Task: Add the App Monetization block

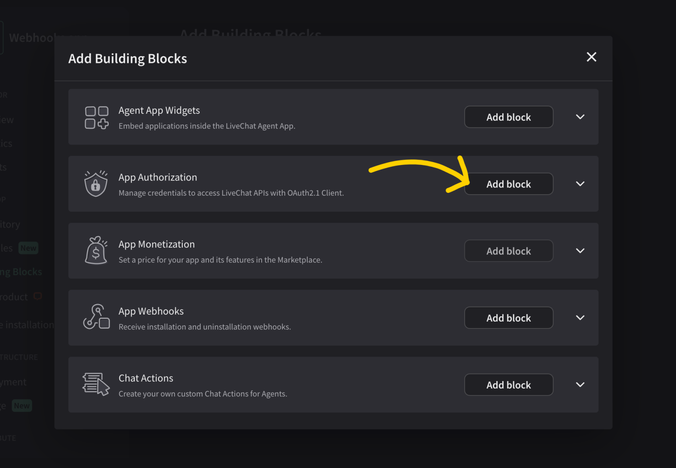Action: pos(509,251)
